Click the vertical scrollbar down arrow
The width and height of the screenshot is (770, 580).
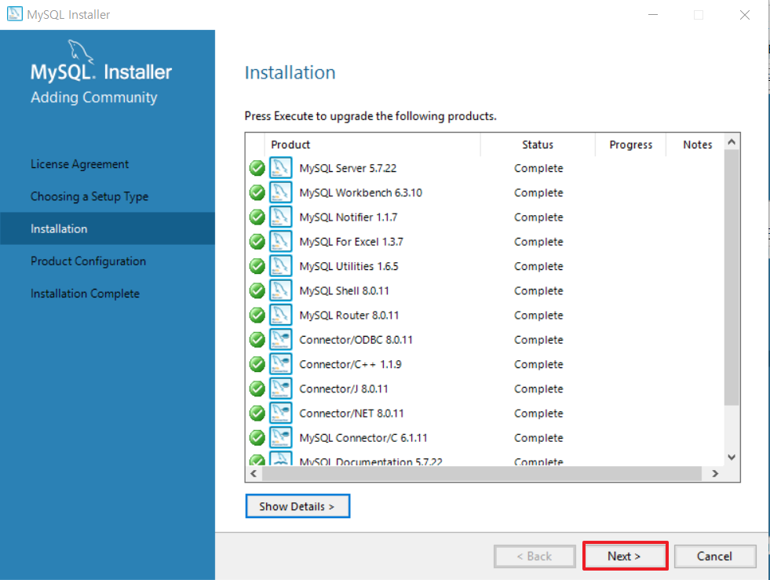(x=732, y=458)
